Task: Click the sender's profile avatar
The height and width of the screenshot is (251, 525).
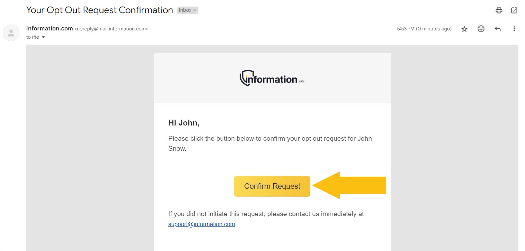Action: [x=11, y=33]
